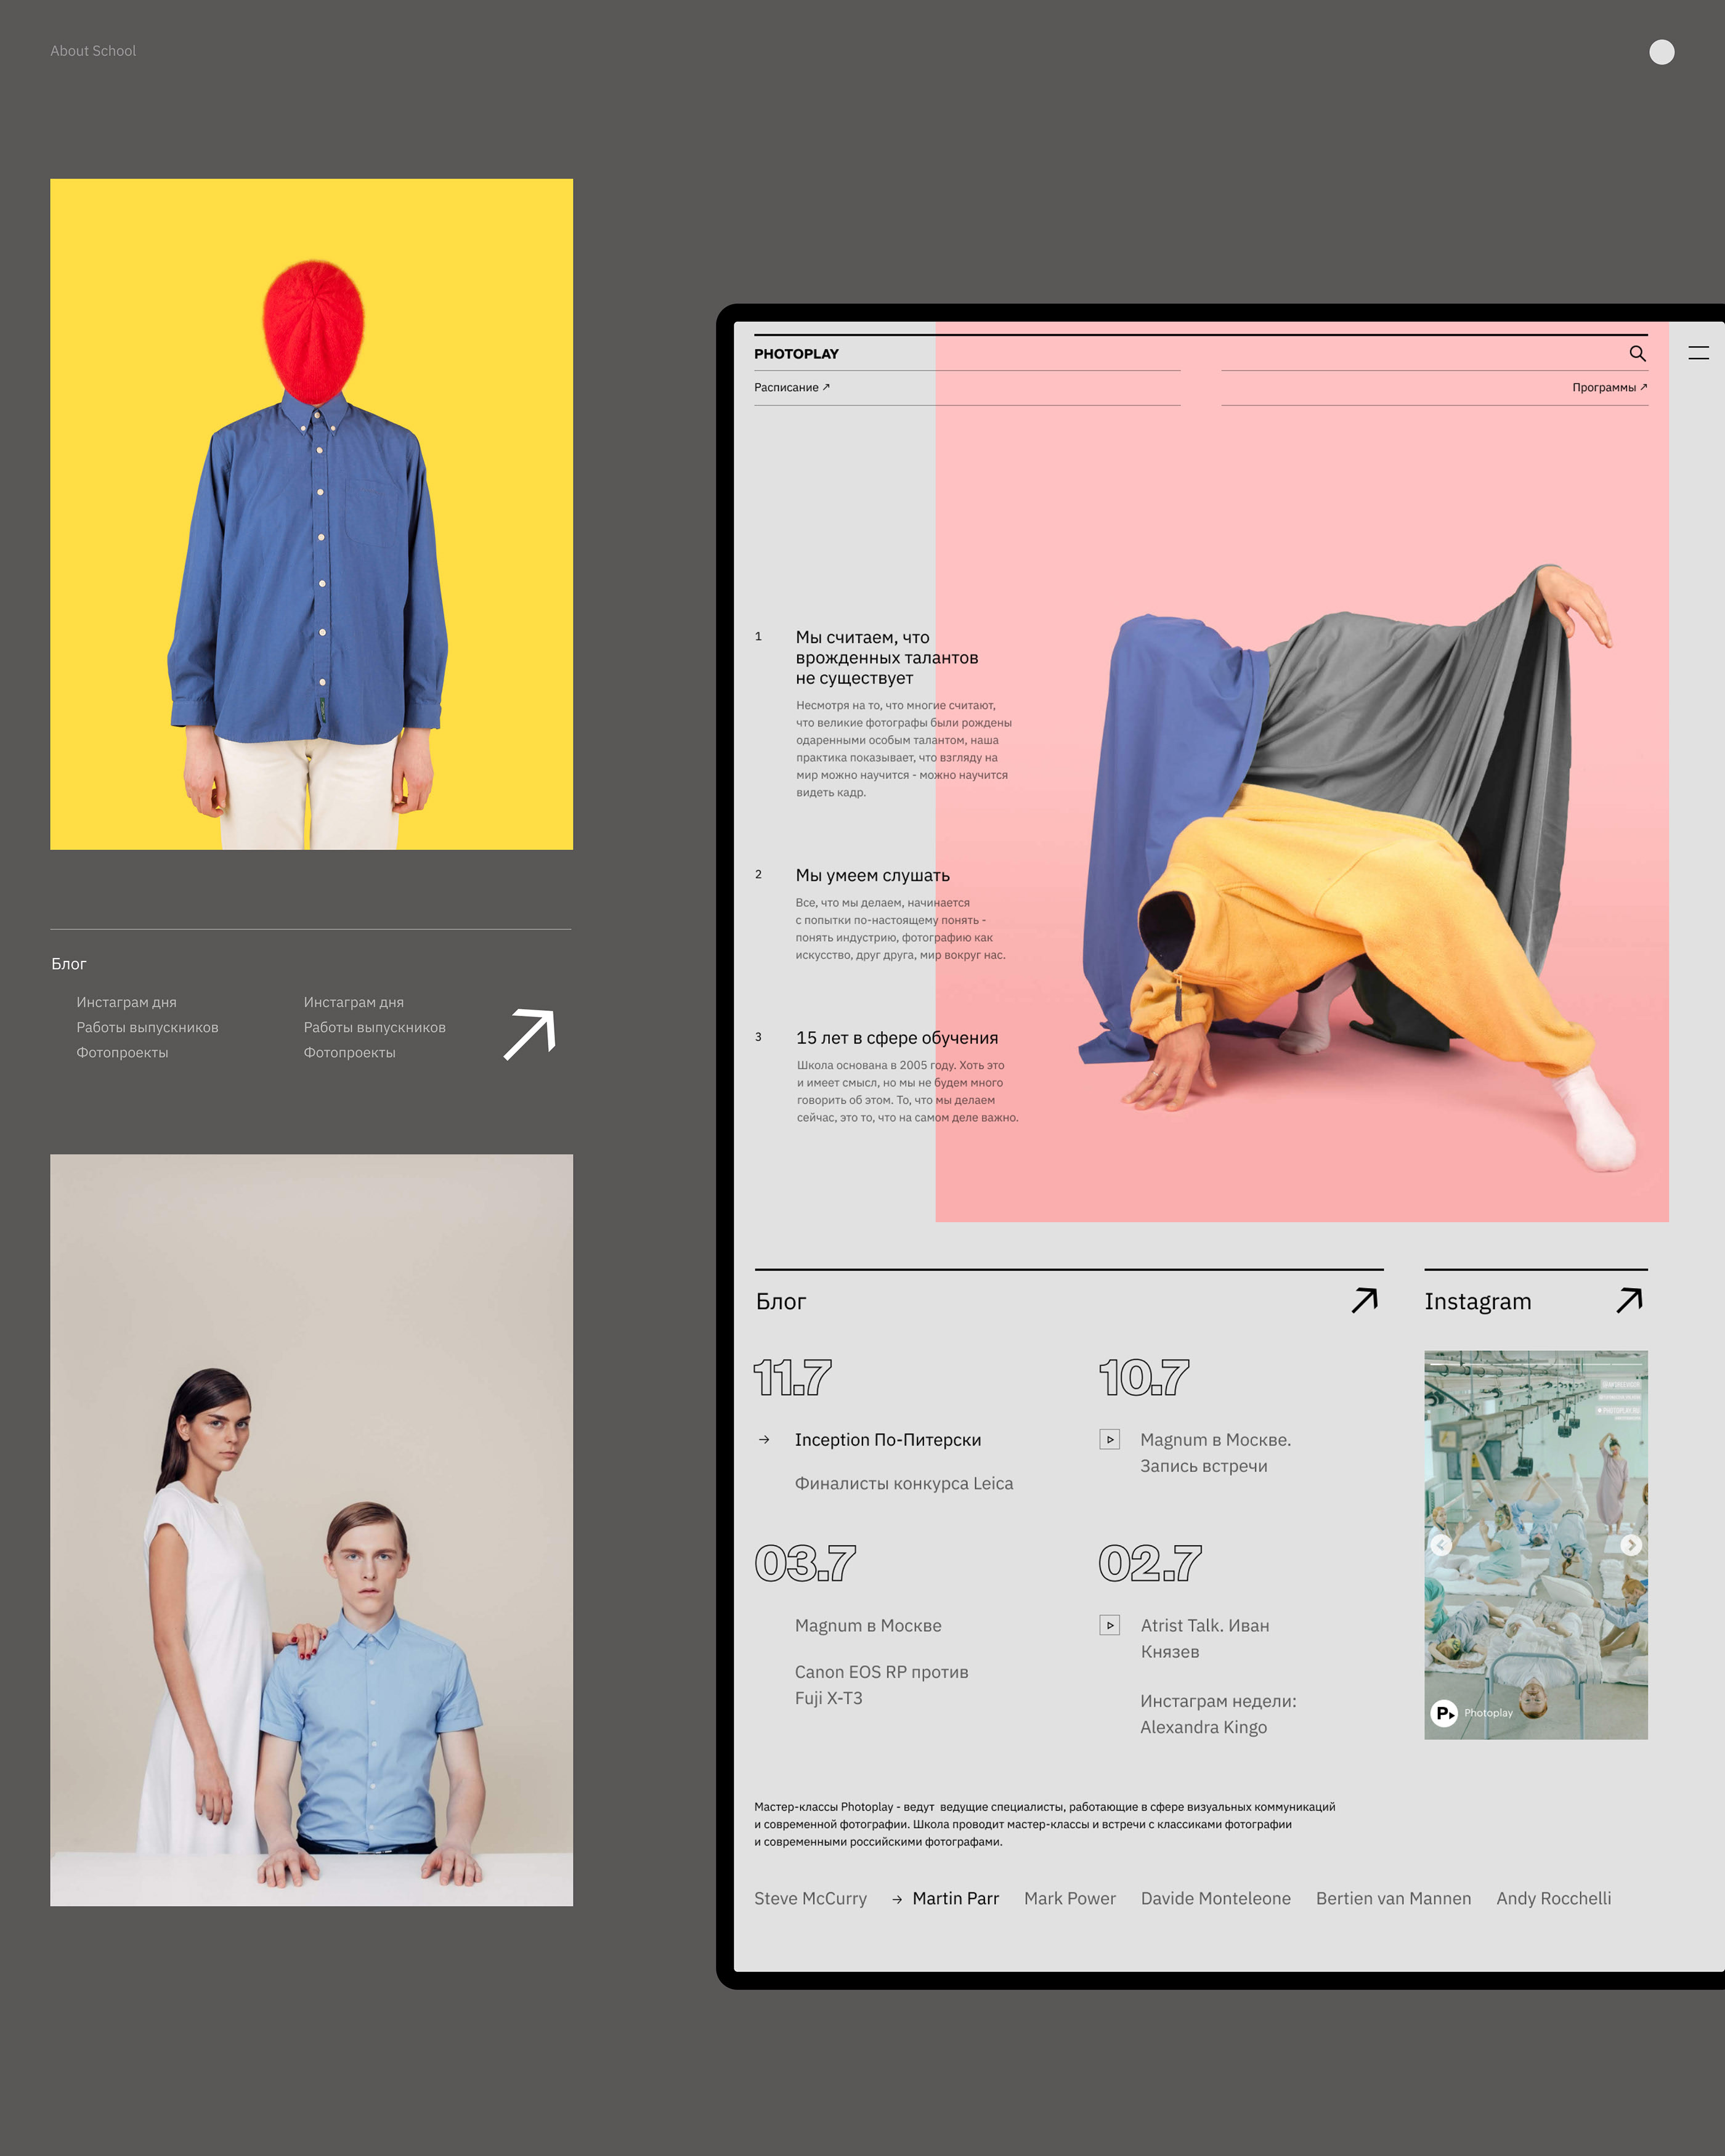Image resolution: width=1725 pixels, height=2156 pixels.
Task: Select Bertien van Mannen photographer
Action: 1393,1898
